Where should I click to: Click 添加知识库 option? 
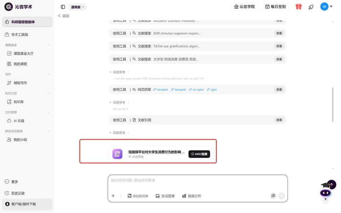pos(138,196)
